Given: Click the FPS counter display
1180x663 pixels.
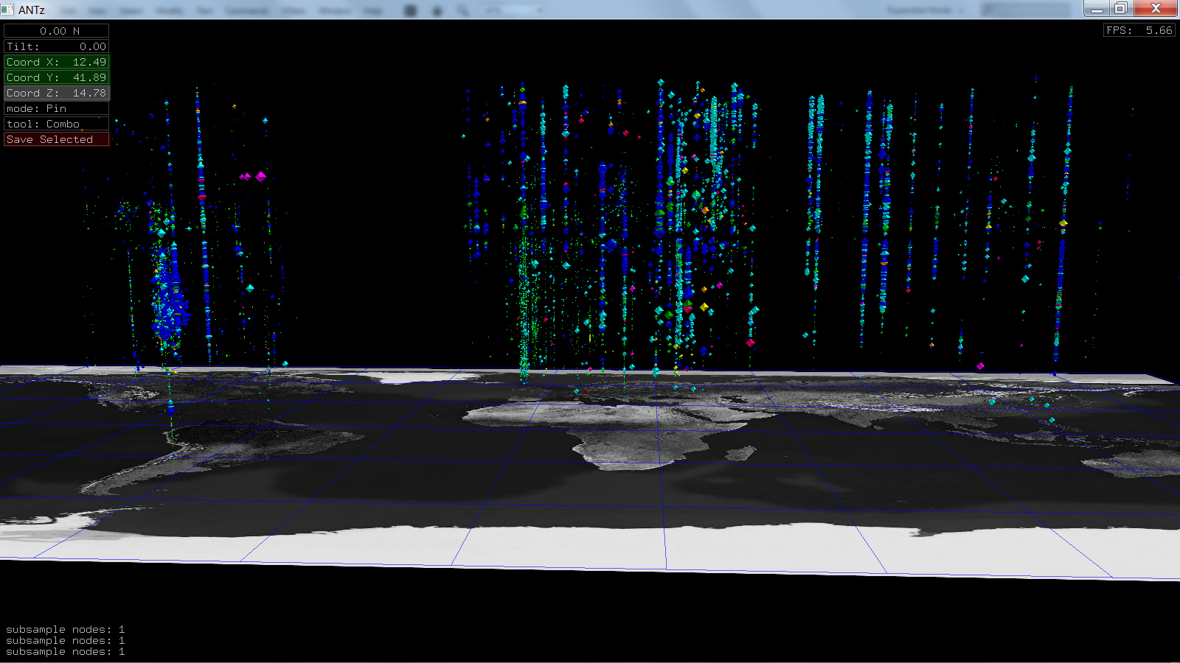Looking at the screenshot, I should [1139, 30].
